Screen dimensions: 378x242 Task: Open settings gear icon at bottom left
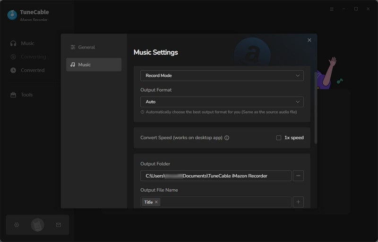(x=17, y=225)
